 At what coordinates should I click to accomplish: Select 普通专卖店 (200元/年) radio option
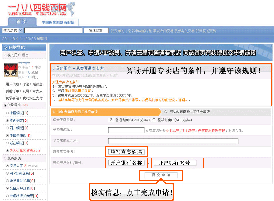pyautogui.click(x=111, y=120)
